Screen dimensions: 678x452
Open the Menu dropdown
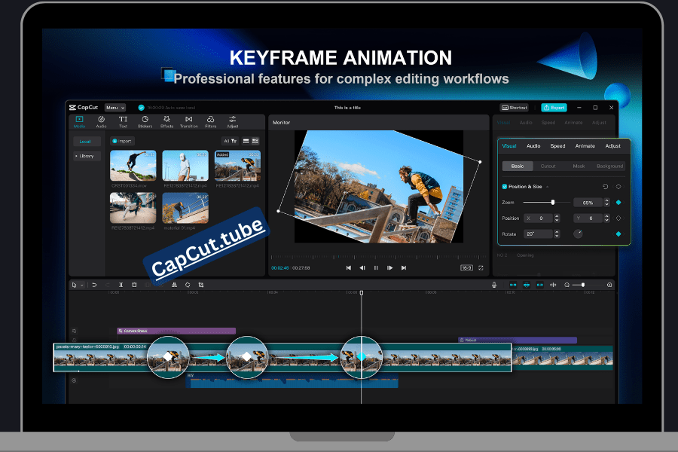pyautogui.click(x=115, y=108)
